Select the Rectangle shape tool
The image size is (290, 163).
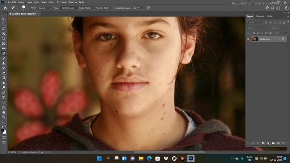(4, 107)
